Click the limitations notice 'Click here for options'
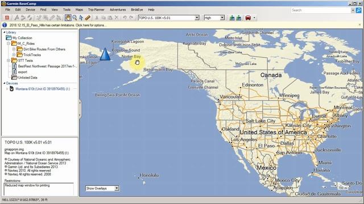 tap(91, 25)
